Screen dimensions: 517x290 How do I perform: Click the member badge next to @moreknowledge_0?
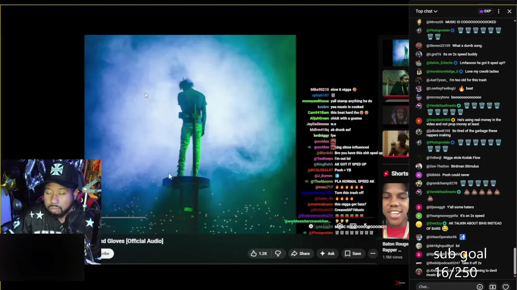(x=461, y=71)
